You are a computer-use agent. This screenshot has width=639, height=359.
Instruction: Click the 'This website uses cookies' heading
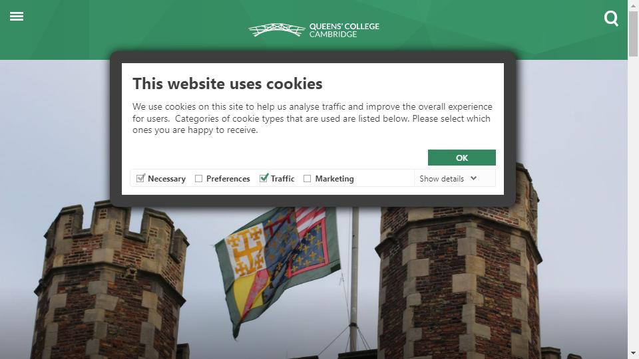click(x=228, y=84)
